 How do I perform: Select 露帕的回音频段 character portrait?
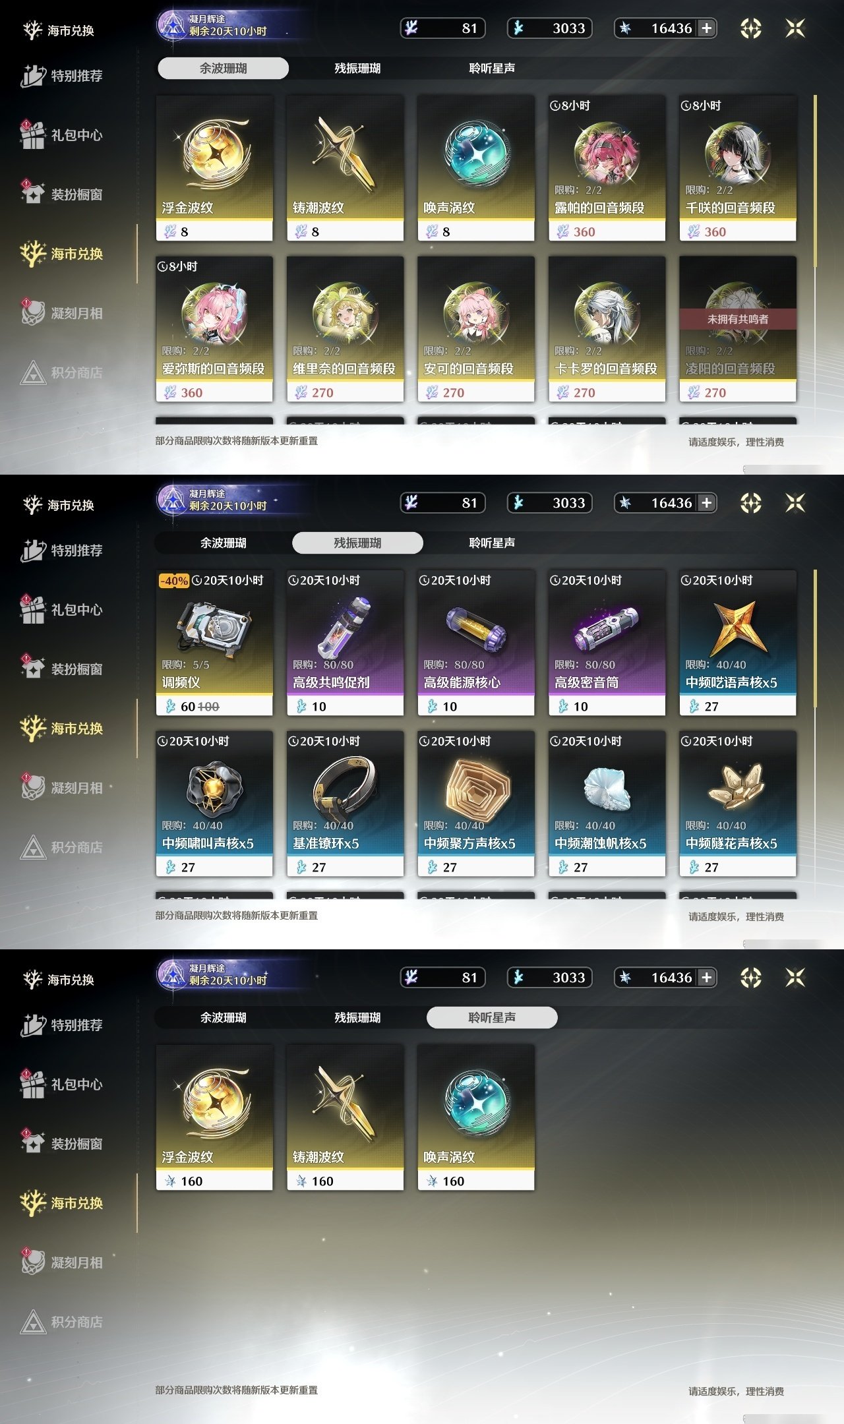607,153
